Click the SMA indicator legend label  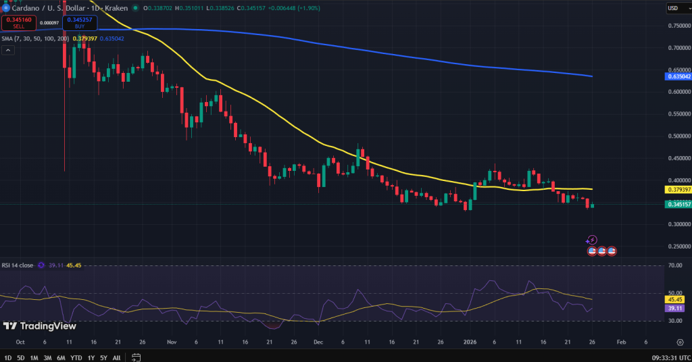[35, 38]
